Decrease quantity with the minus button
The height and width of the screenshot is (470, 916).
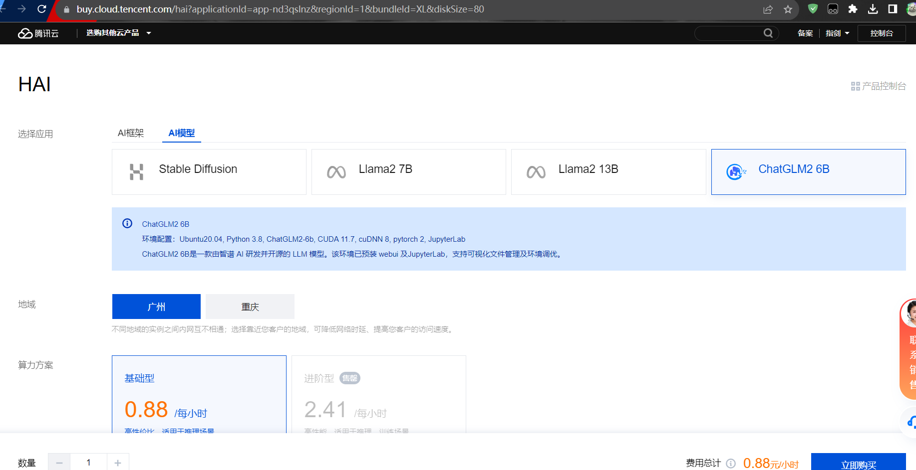click(59, 462)
